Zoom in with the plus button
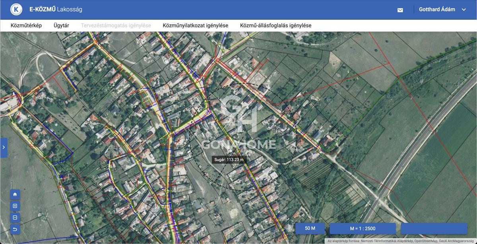 pos(15,206)
